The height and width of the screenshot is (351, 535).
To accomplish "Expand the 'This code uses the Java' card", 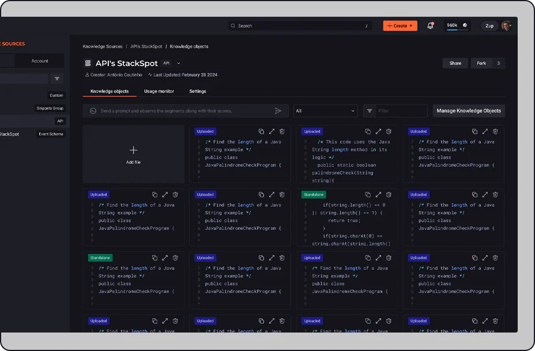I will point(378,131).
